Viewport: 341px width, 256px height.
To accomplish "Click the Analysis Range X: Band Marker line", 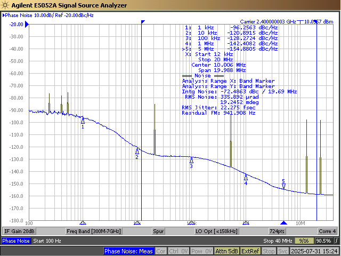I will pos(229,81).
